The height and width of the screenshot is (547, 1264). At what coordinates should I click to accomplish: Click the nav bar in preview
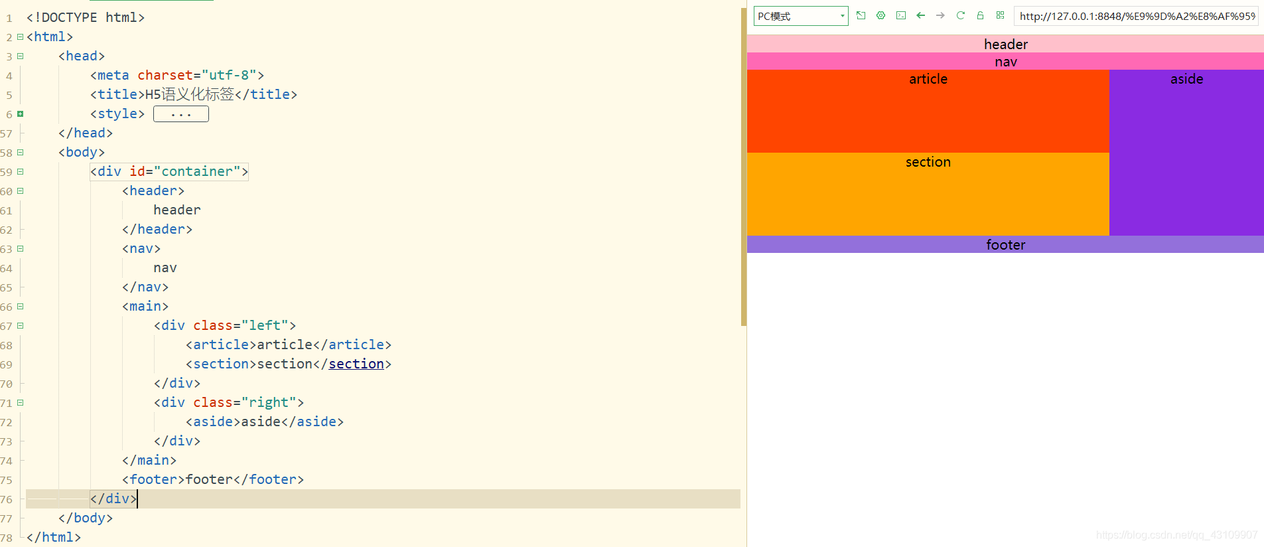coord(1005,61)
